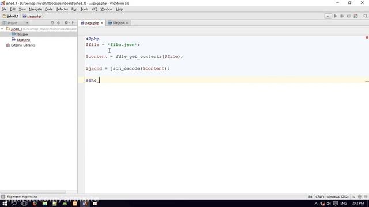Viewport: 369px width, 207px height.
Task: Open the File menu
Action: click(4, 9)
